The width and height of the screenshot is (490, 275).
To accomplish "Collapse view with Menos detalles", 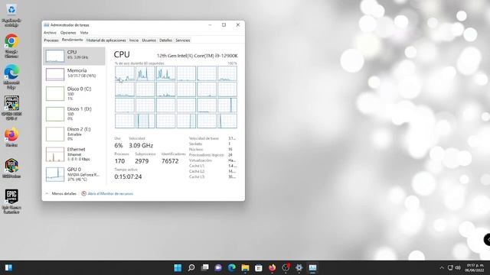I will pyautogui.click(x=61, y=193).
